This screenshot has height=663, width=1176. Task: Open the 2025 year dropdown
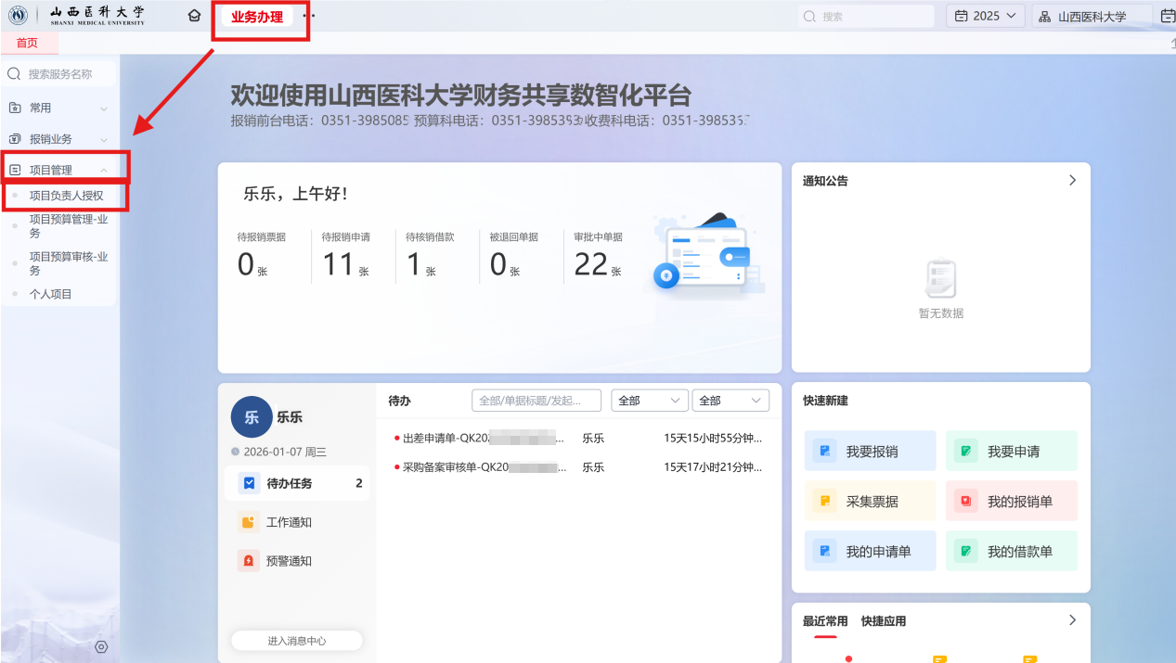tap(985, 16)
